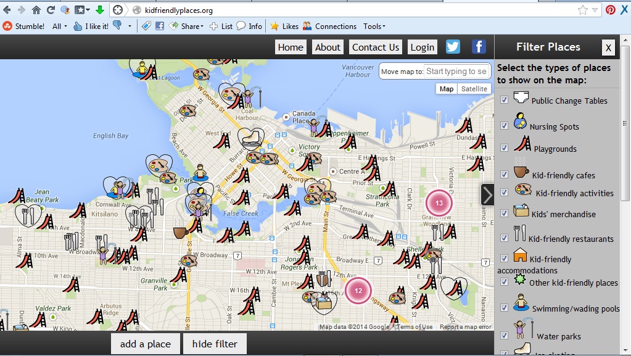Uncheck Nursing Spots filter
Image resolution: width=631 pixels, height=356 pixels.
coord(504,125)
